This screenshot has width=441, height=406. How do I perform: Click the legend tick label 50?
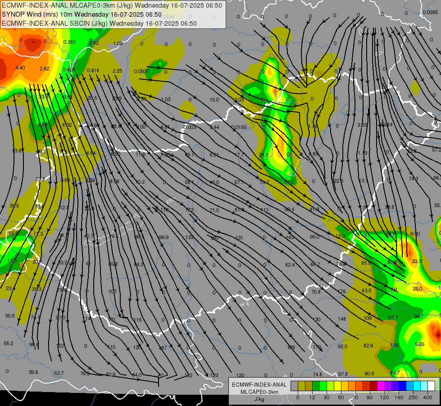pos(341,397)
